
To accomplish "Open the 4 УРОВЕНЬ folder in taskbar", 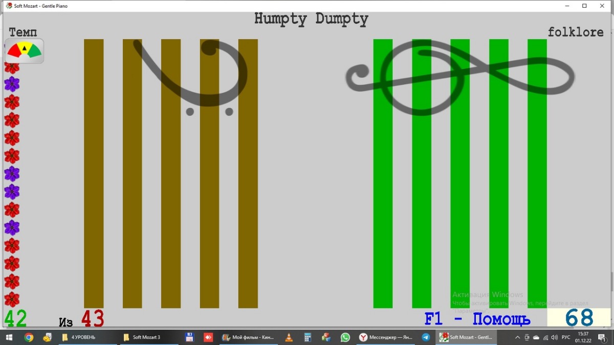I will coord(88,337).
